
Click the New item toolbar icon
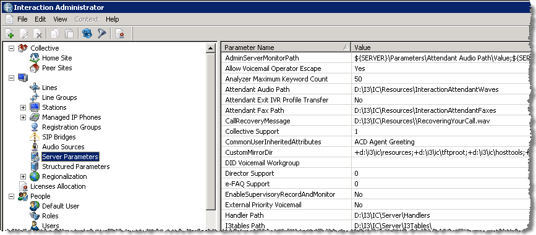point(9,33)
